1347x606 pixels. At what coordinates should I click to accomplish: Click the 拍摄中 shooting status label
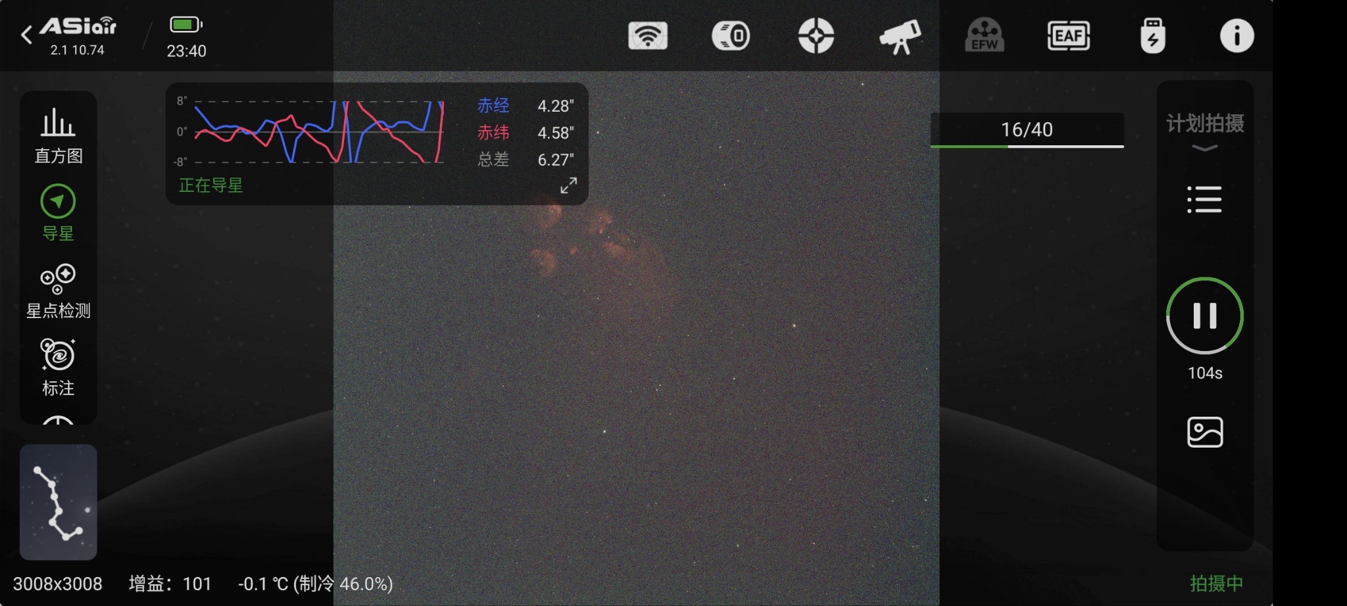pos(1217,583)
